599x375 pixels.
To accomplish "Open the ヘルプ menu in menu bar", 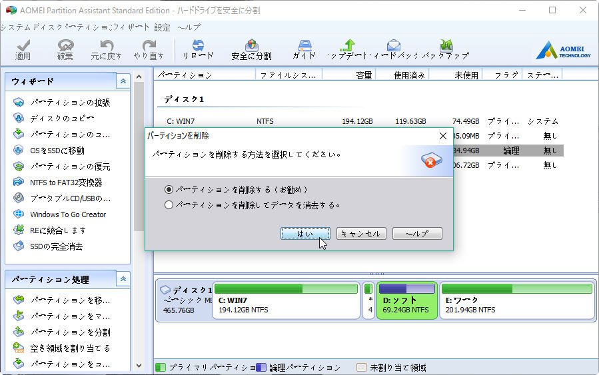I will coord(189,27).
